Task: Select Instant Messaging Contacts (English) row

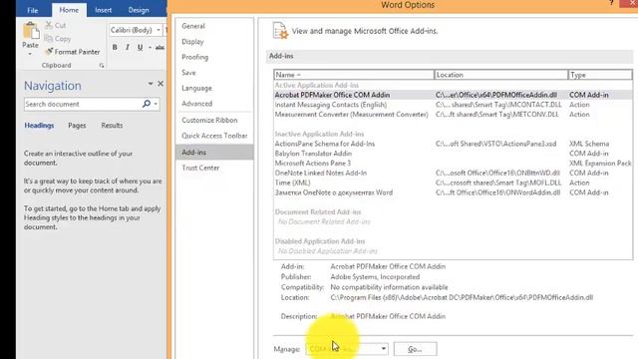Action: [453, 105]
